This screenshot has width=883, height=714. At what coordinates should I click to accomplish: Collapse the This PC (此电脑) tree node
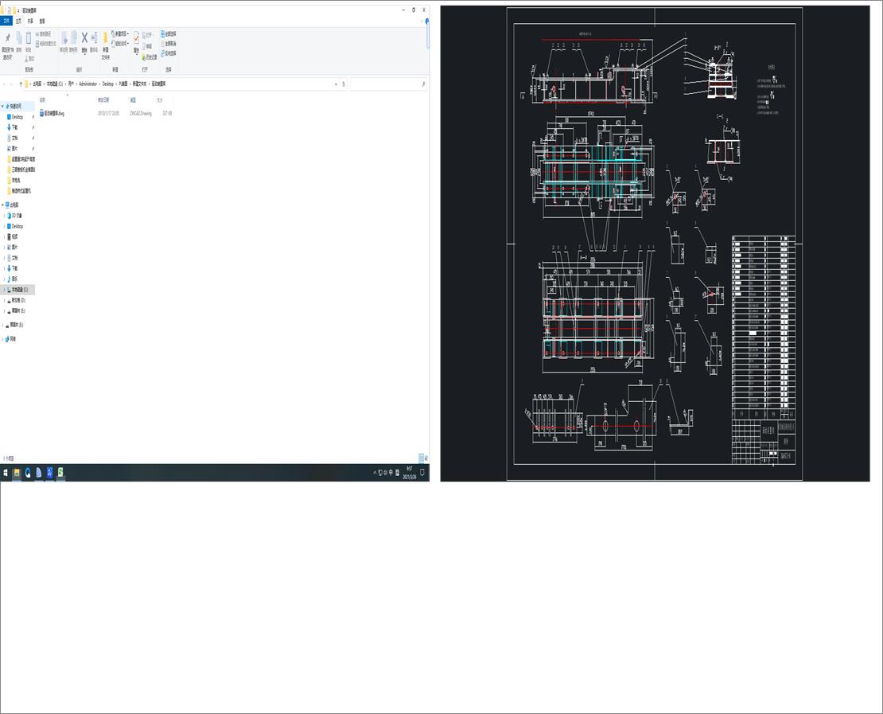tap(3, 205)
